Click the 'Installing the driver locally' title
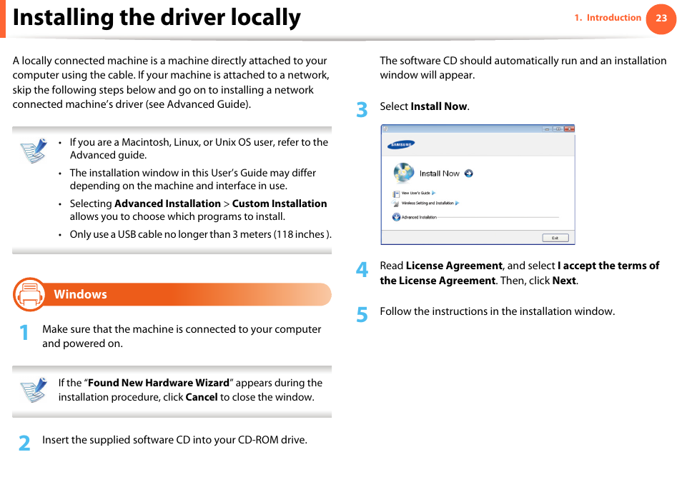This screenshot has width=682, height=482. 157,18
